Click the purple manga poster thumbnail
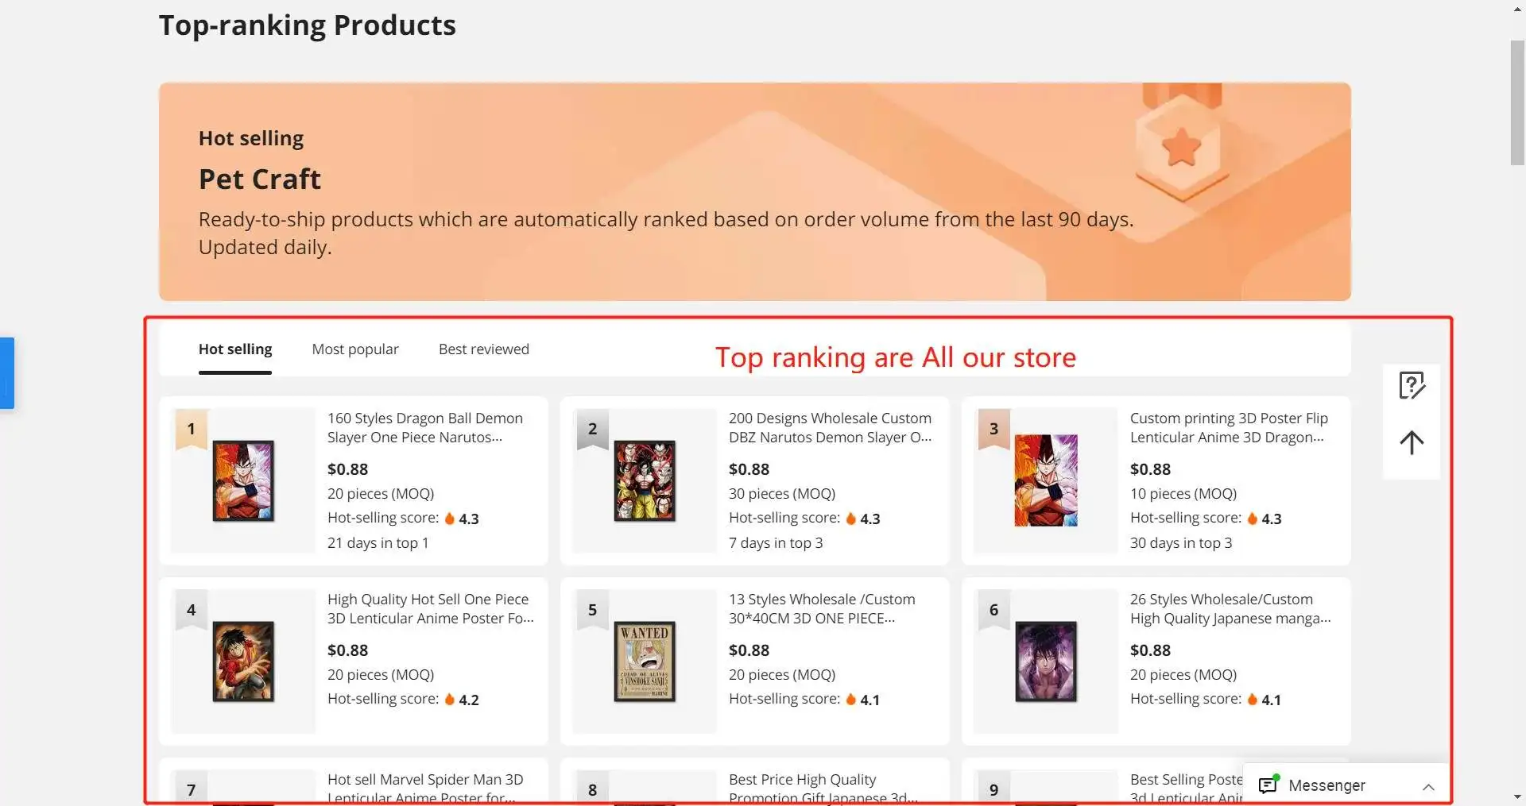 pyautogui.click(x=1046, y=661)
